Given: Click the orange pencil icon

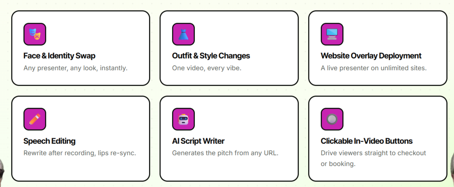Looking at the screenshot, I should pyautogui.click(x=35, y=119).
